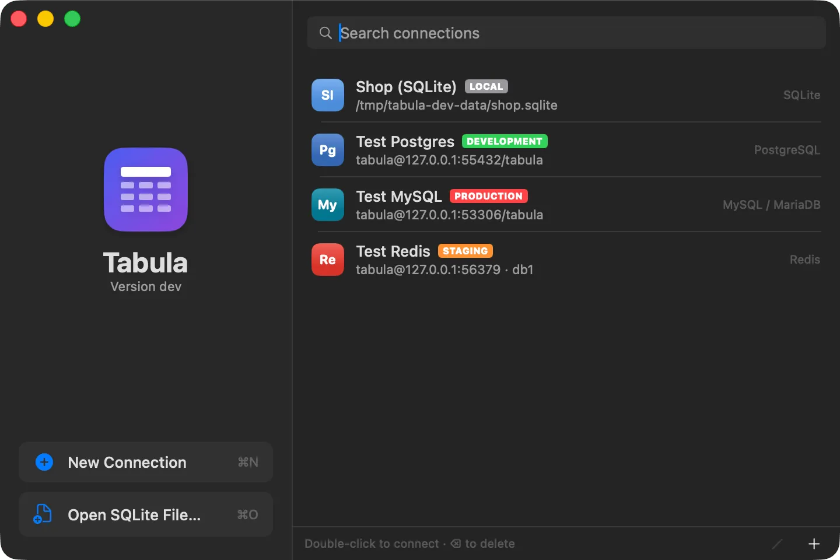Click the Test Postgres 'Pg' icon
The width and height of the screenshot is (840, 560).
coord(328,150)
